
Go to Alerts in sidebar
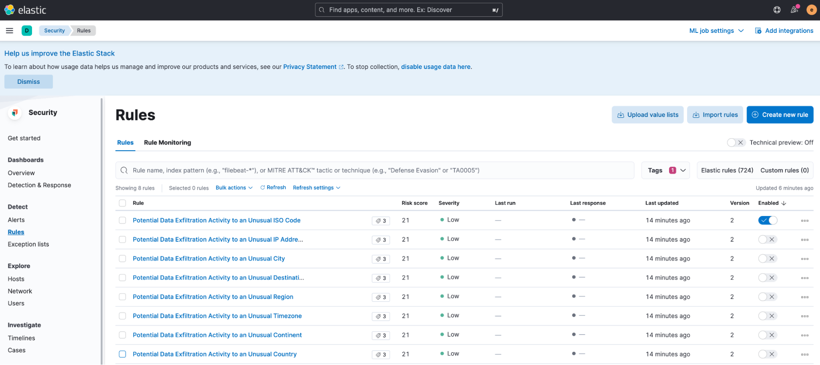(x=16, y=220)
